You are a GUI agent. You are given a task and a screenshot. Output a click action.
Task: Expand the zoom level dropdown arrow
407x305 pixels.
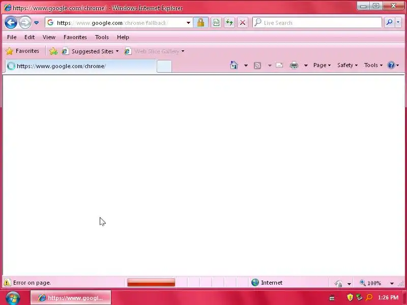392,284
